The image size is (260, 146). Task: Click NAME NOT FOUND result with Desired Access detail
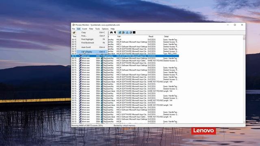[155, 61]
